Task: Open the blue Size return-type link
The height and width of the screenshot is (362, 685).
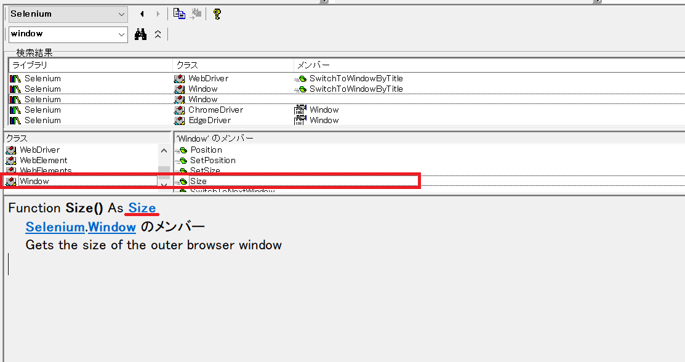Action: (142, 208)
